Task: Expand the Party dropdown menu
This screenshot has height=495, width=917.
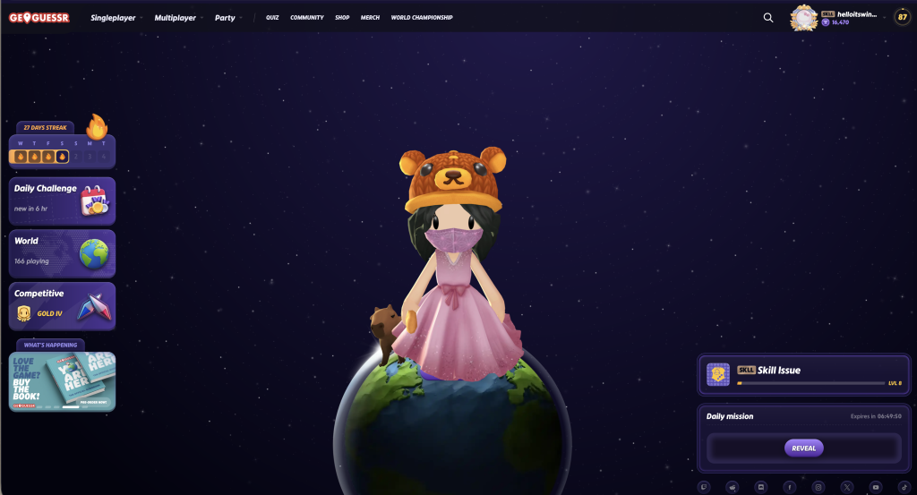Action: tap(227, 18)
